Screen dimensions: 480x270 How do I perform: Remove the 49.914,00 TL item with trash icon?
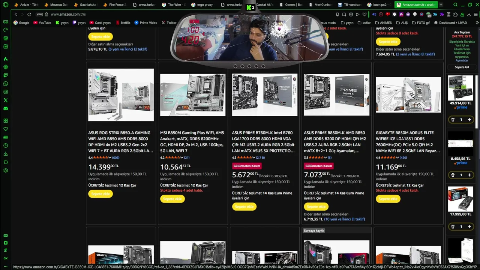pyautogui.click(x=453, y=120)
